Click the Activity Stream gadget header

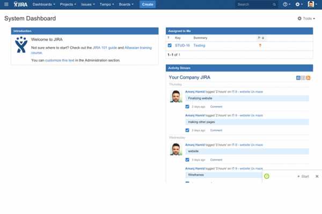tap(239, 68)
